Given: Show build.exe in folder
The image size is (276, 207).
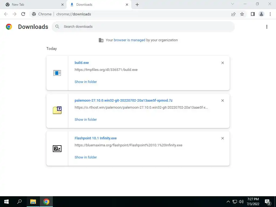Looking at the screenshot, I should pos(86,82).
